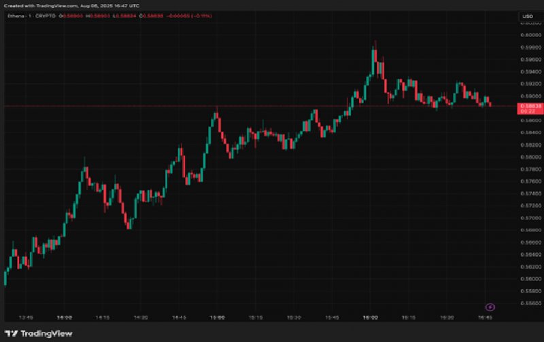The image size is (544, 342).
Task: Click the 14:30 time axis label
Action: (x=141, y=318)
